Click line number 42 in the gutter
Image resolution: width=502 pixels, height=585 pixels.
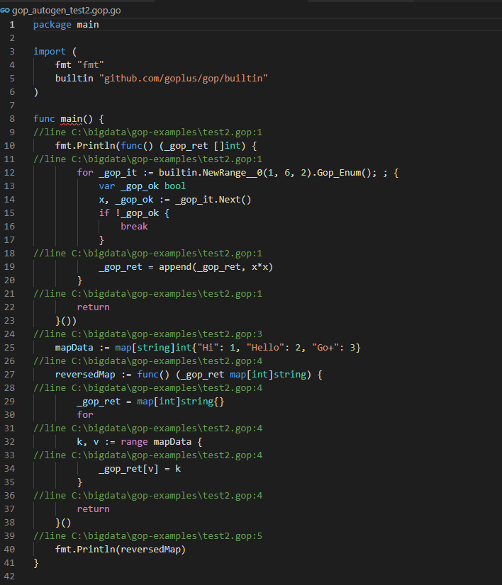tap(9, 577)
